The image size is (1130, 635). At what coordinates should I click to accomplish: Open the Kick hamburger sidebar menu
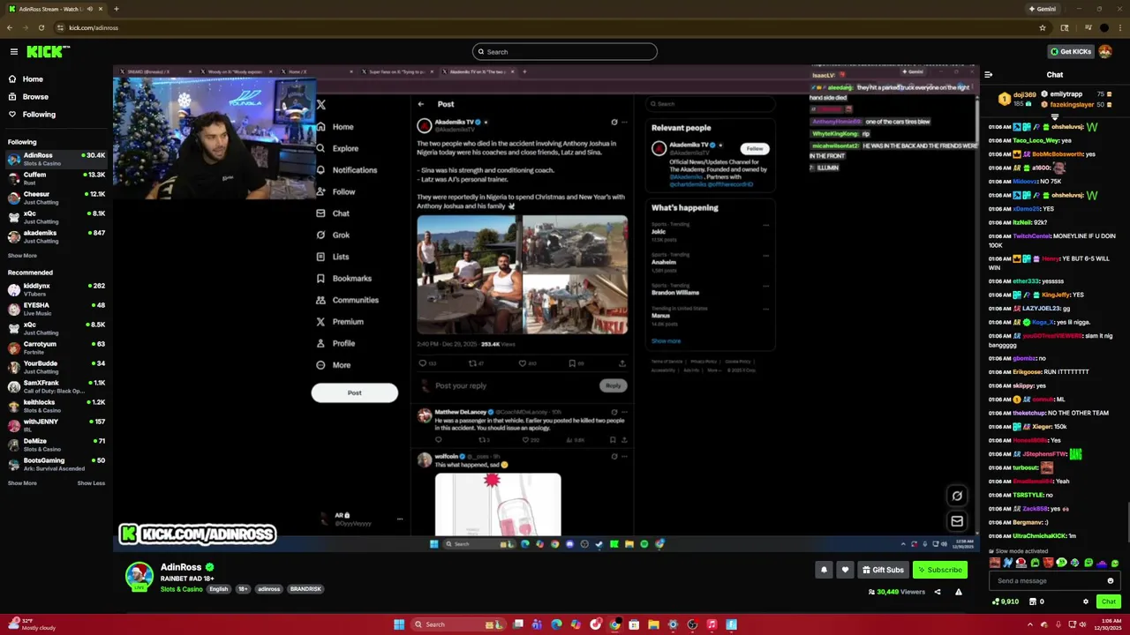click(14, 51)
